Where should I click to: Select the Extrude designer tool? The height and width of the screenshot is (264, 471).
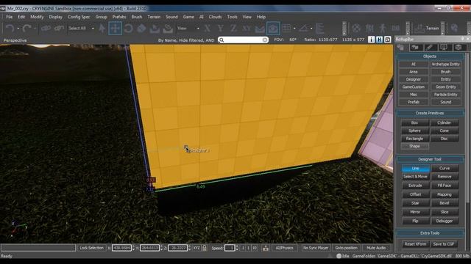coord(415,186)
